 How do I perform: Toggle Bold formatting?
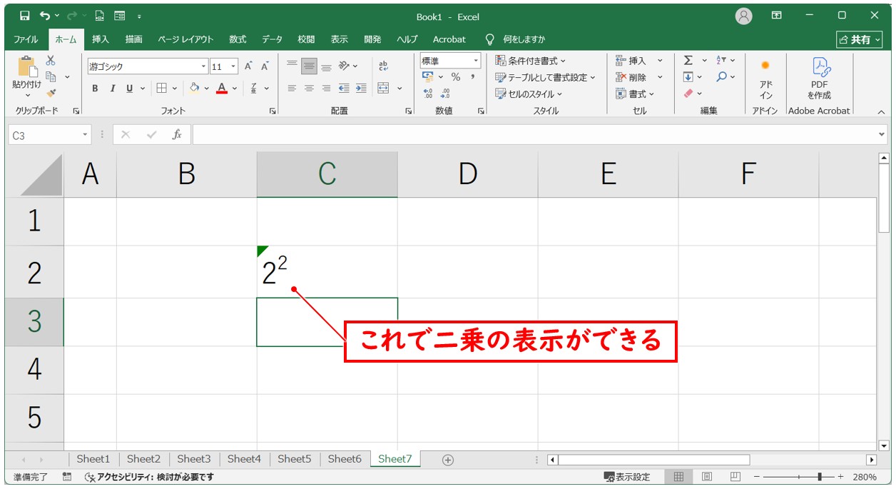95,89
